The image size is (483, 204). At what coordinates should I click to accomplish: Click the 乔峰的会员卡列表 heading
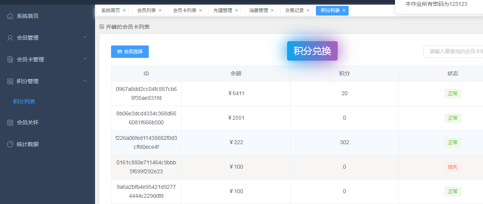click(x=128, y=27)
